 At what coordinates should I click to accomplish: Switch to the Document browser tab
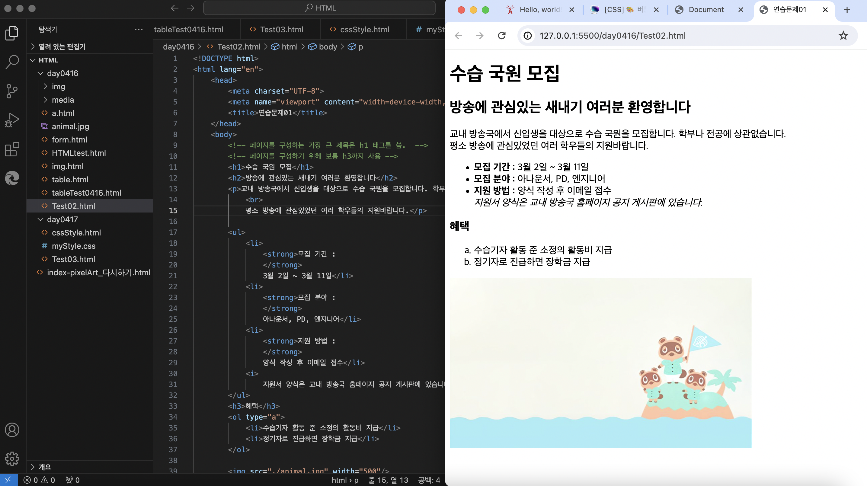point(706,10)
